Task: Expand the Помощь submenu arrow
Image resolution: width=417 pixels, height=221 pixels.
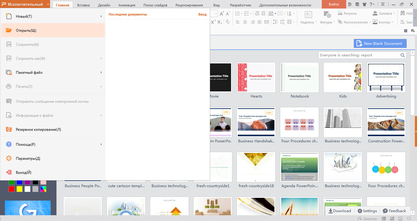Action: [101, 144]
